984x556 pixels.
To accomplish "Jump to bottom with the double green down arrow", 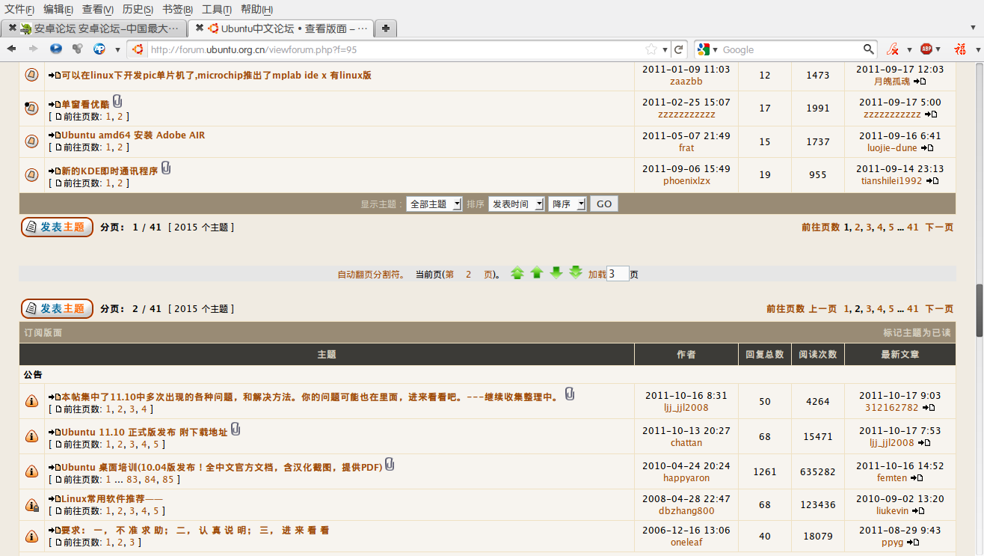I will [x=576, y=273].
